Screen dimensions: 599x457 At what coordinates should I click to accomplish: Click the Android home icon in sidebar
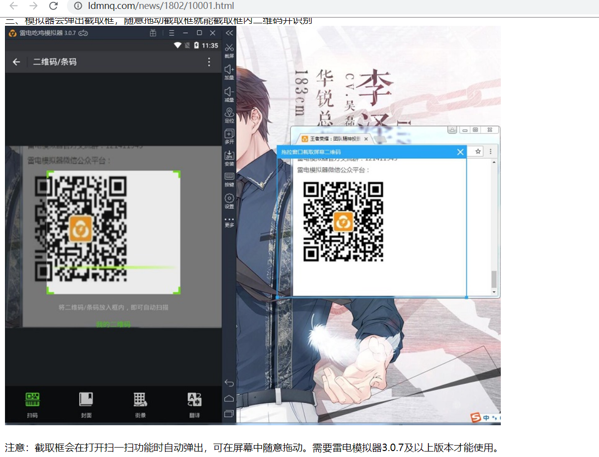click(x=229, y=398)
